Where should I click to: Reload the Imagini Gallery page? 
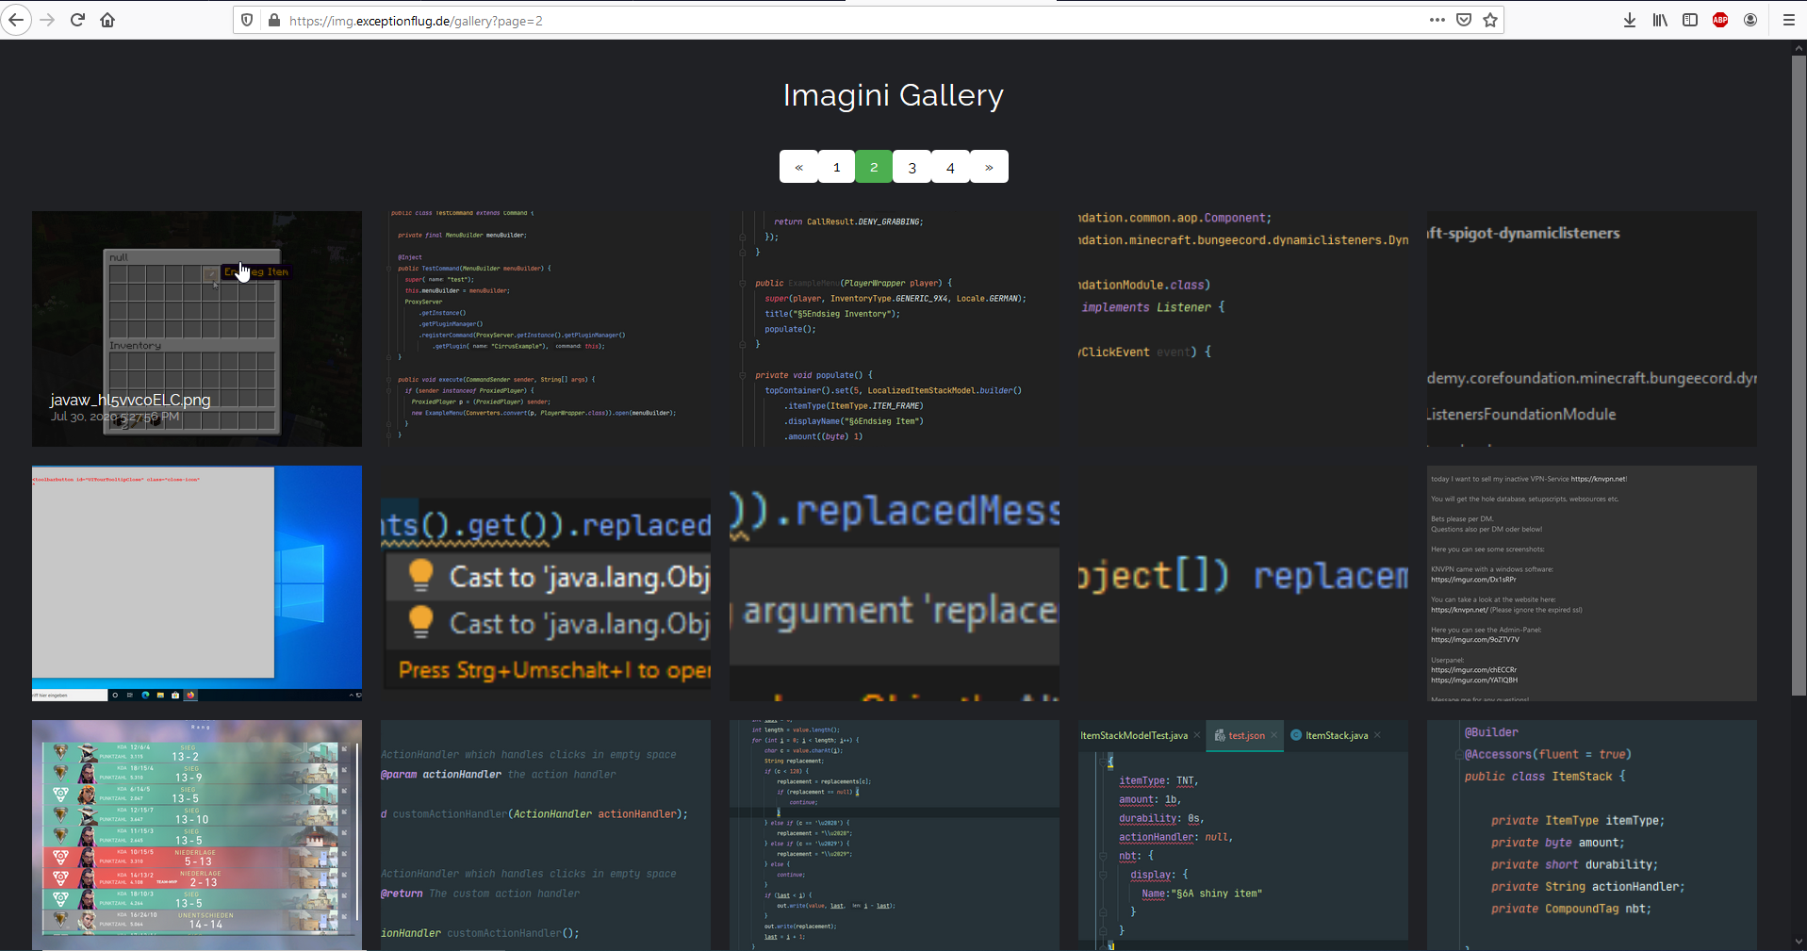(x=77, y=20)
